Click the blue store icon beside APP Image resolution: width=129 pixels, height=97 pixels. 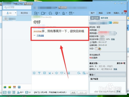tap(9, 92)
